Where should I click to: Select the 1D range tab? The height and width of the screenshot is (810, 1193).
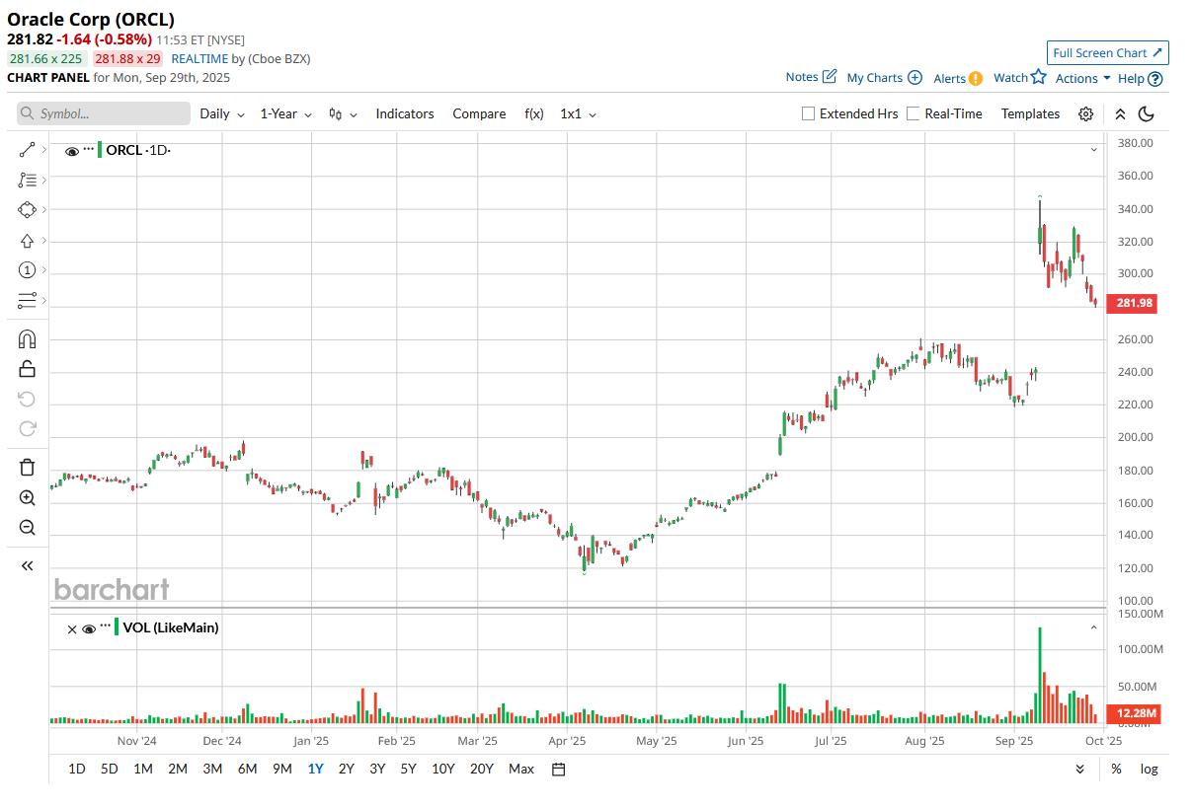(x=76, y=769)
